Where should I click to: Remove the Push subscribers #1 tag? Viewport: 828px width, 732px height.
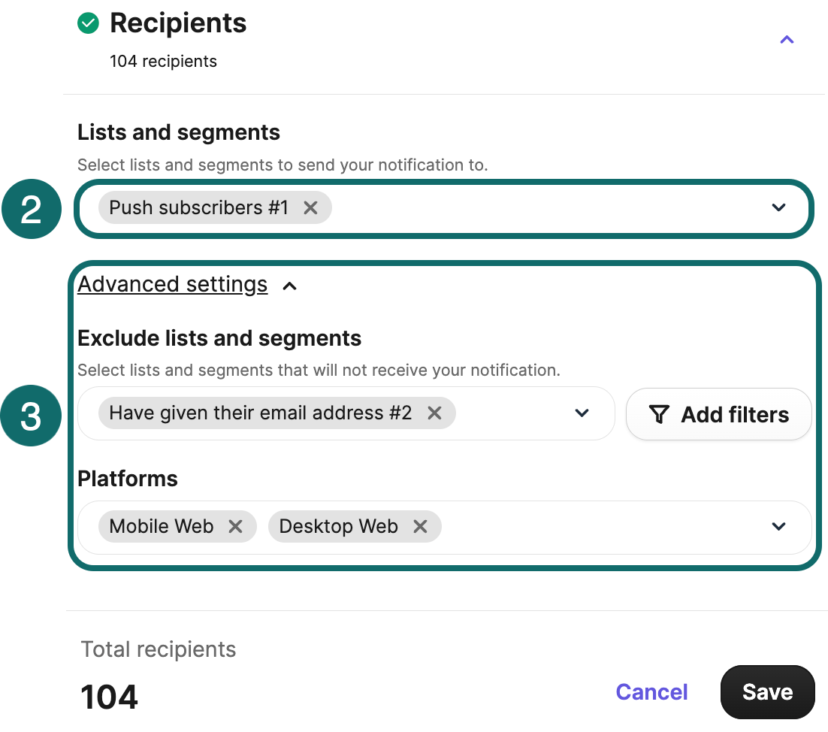[310, 207]
